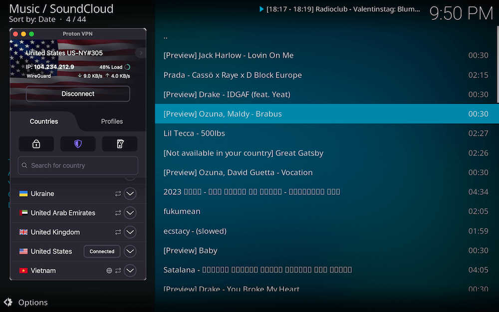This screenshot has width=499, height=312.
Task: Select the Countries tab
Action: point(44,121)
